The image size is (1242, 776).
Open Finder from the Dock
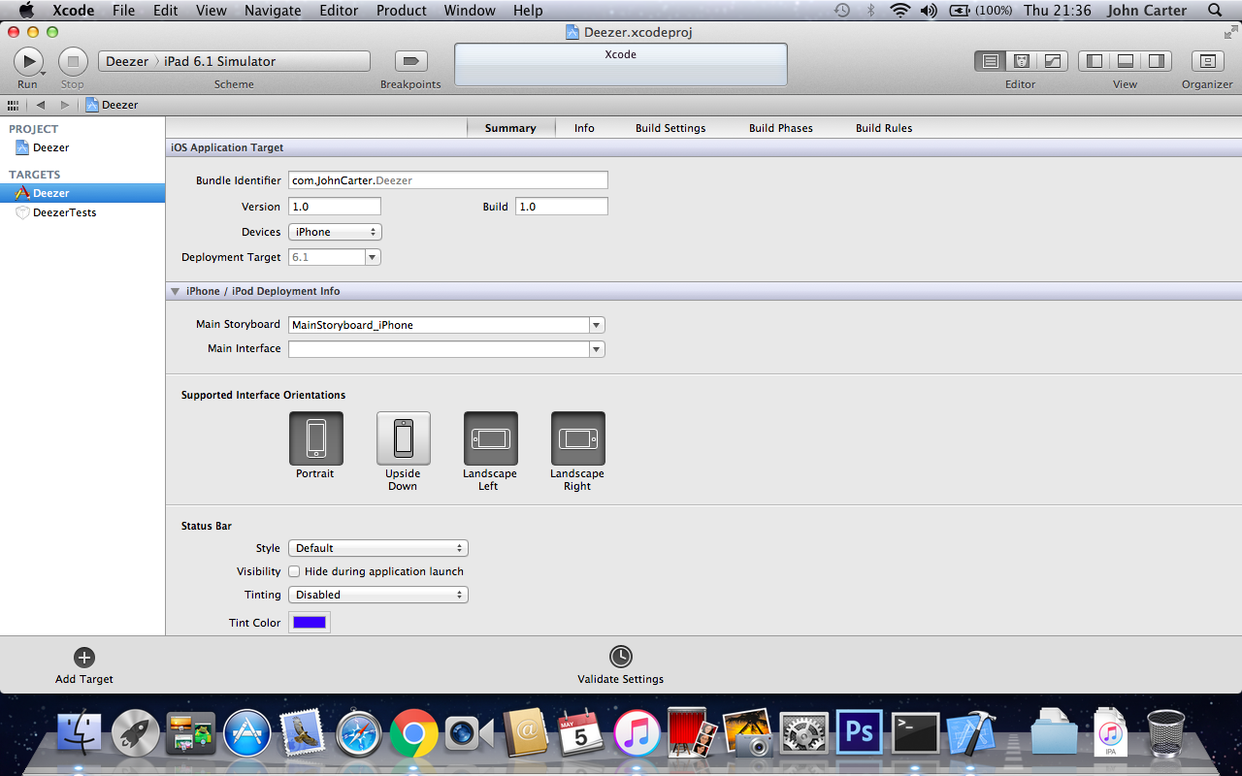point(80,732)
